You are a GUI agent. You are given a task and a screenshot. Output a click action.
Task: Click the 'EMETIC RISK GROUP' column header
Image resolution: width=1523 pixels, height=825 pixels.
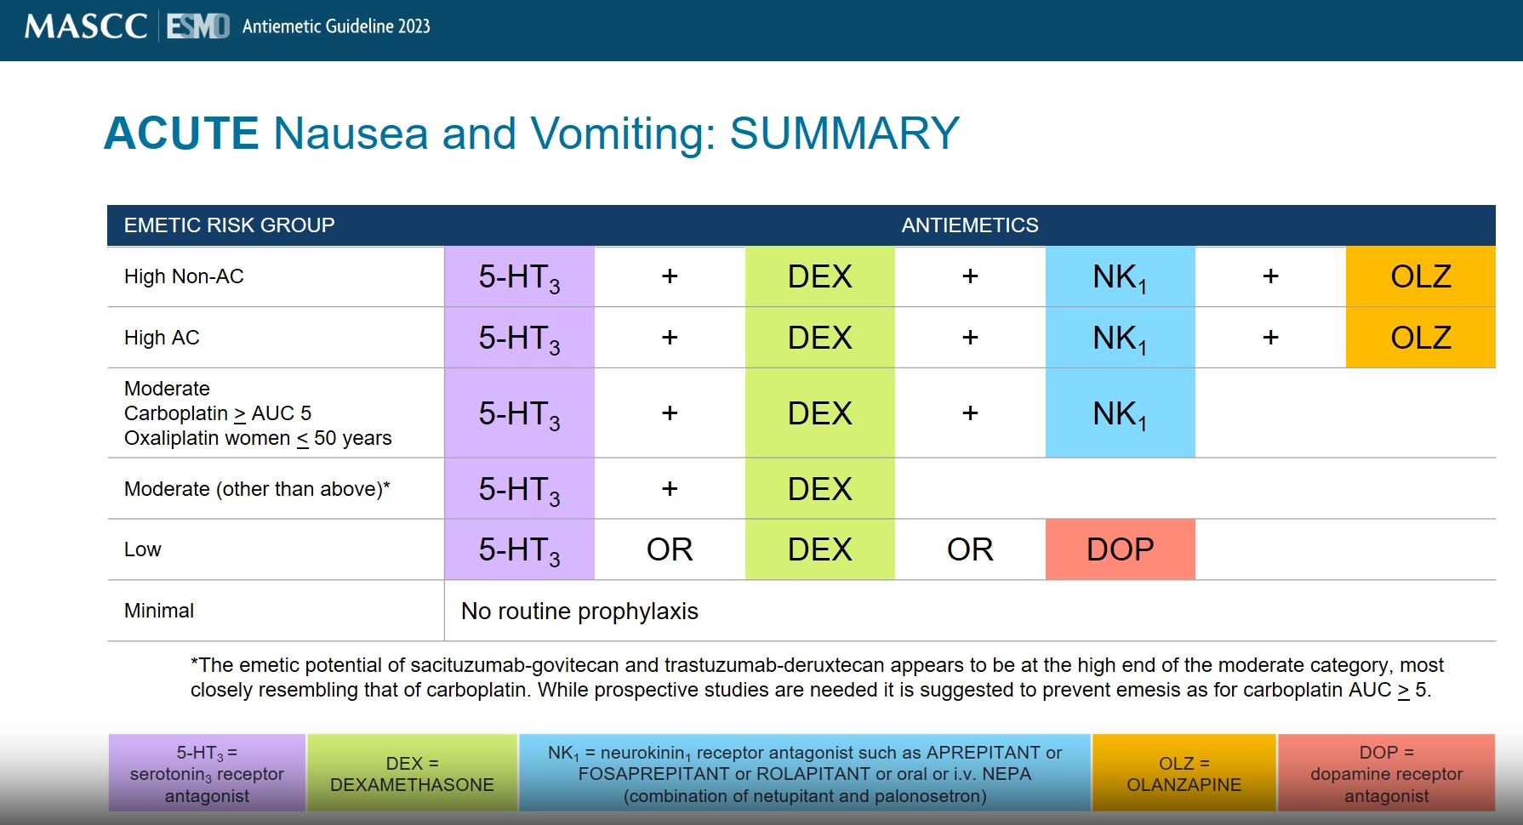229,225
